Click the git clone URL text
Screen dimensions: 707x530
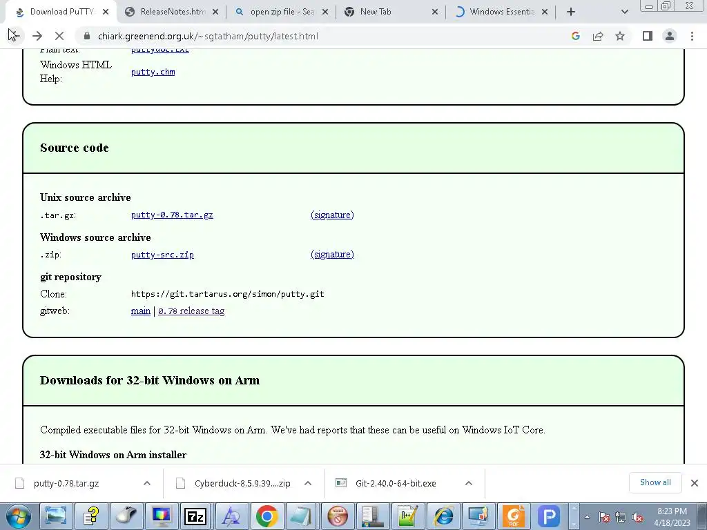click(227, 294)
